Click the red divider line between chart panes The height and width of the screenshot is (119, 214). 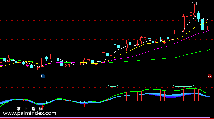pos(107,79)
